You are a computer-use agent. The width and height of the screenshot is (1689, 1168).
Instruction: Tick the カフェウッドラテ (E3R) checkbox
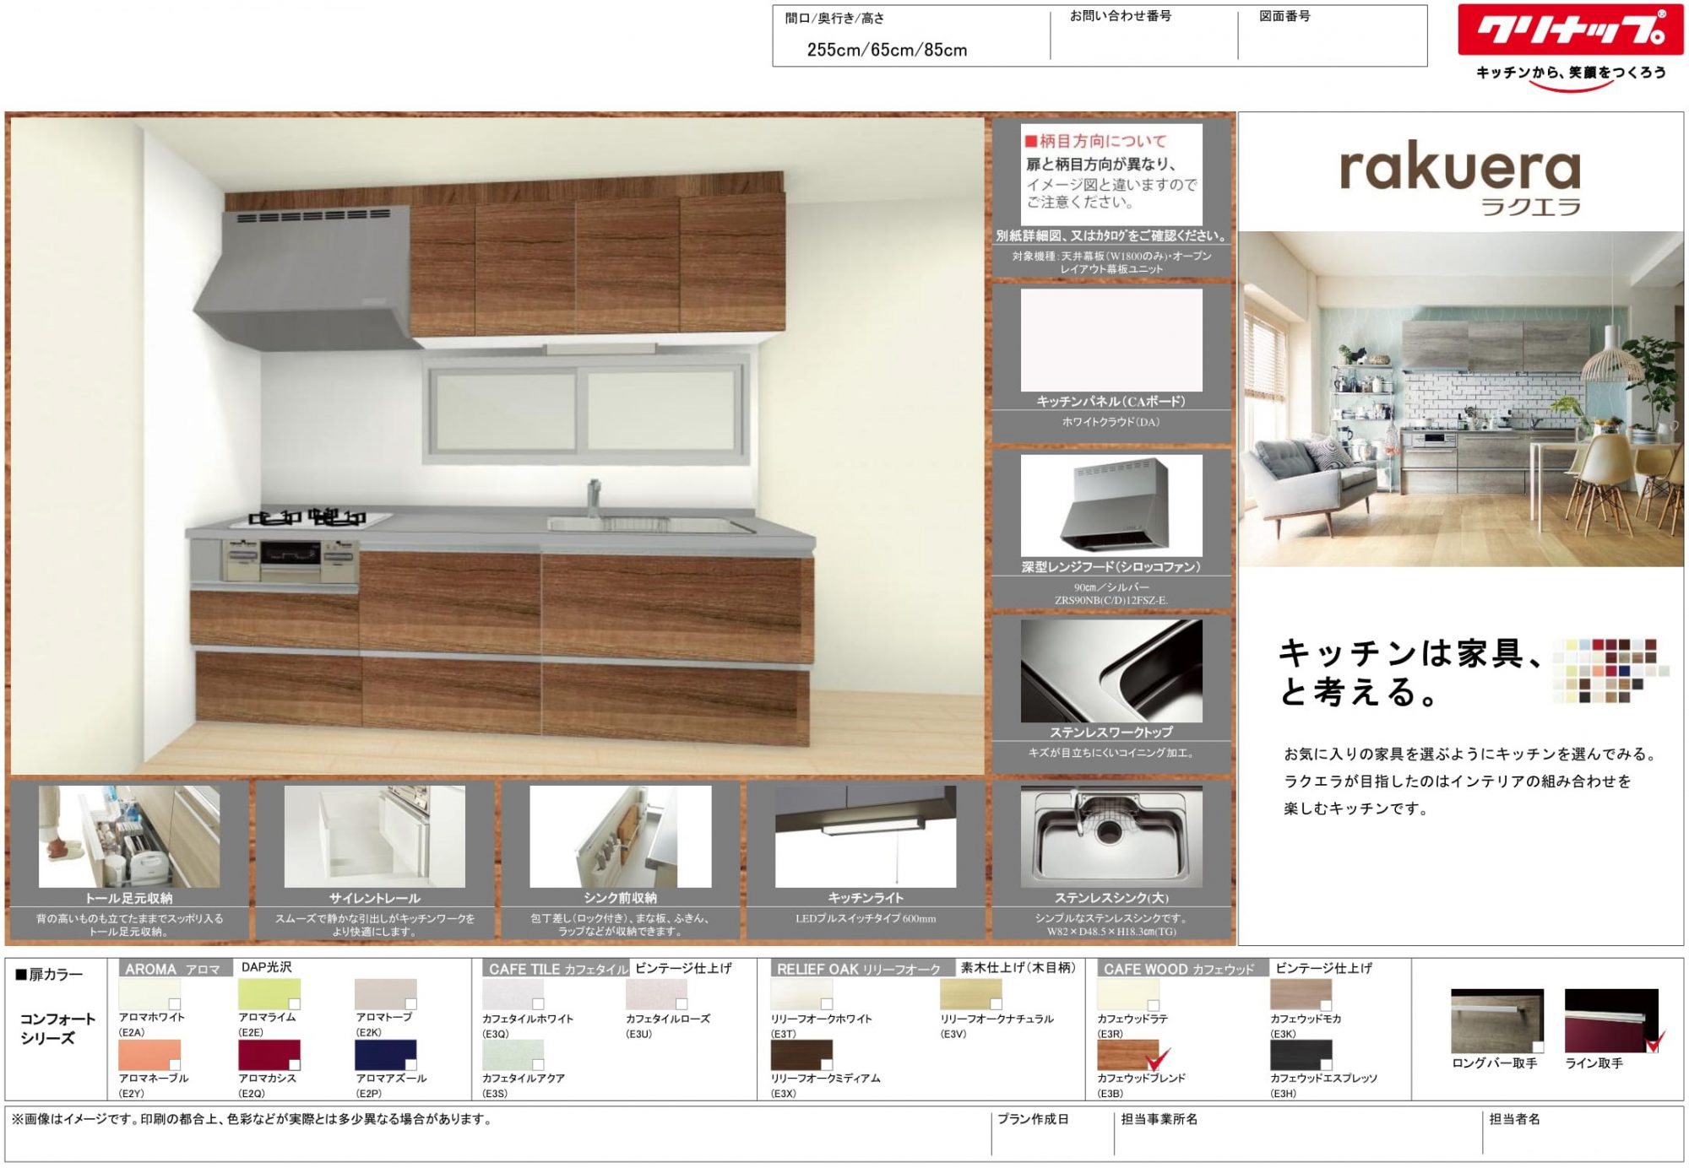tap(1153, 1004)
